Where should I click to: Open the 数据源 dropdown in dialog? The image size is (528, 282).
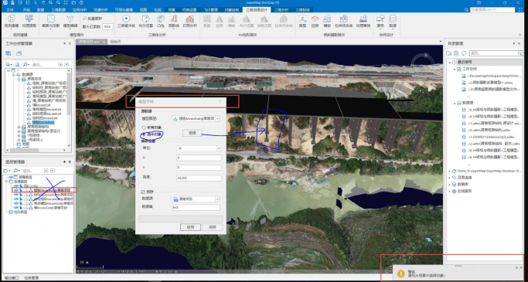[196, 199]
